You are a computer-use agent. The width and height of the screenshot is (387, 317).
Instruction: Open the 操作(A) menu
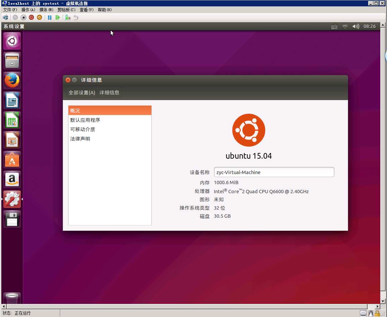click(28, 10)
